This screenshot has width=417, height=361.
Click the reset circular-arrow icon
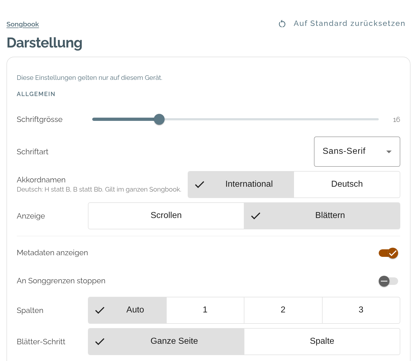282,24
